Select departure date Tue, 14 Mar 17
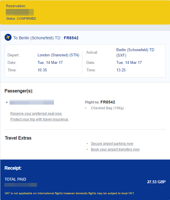Viewport: 170px width, 200px height. click(x=50, y=62)
